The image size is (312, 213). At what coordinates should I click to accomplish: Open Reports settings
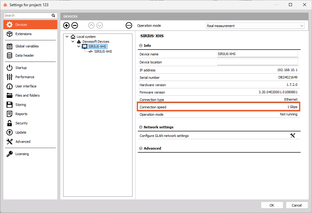click(x=30, y=114)
